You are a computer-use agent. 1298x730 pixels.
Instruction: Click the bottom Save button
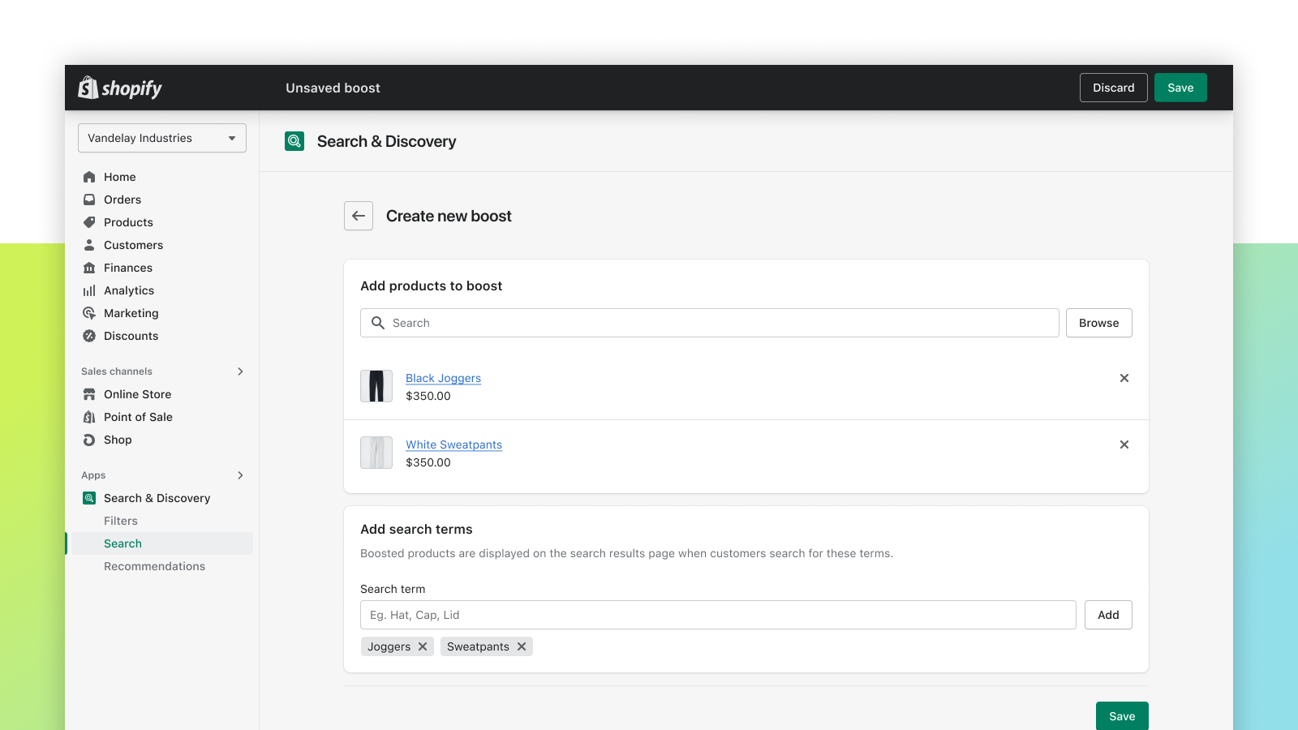point(1122,716)
